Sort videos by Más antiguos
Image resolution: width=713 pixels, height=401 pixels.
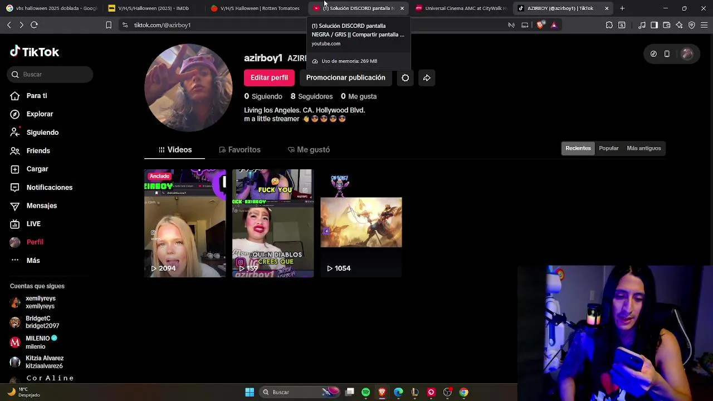point(644,148)
